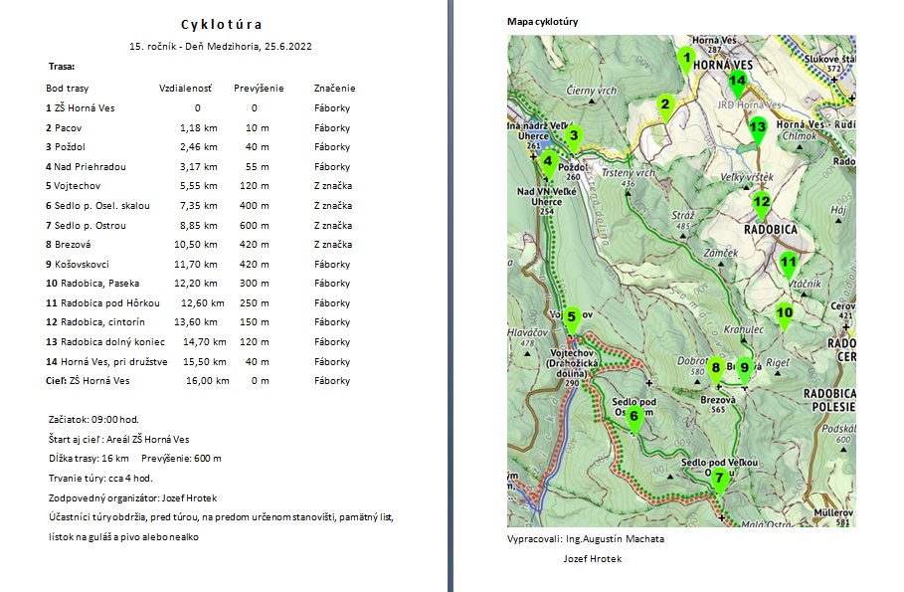Viewport: 904px width, 592px height.
Task: Click the 'Zámček' map label
Action: 721,253
